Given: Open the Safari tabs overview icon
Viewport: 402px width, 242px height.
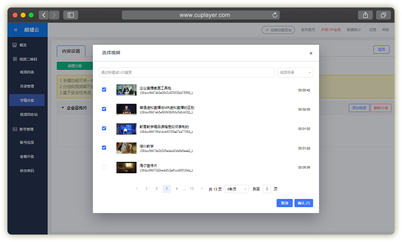Looking at the screenshot, I should [383, 15].
